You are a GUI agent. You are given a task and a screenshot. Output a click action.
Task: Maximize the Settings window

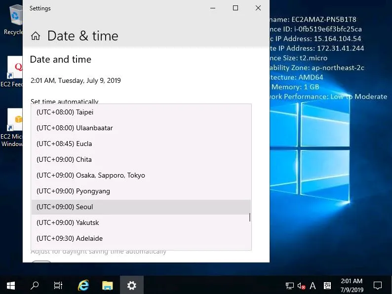(235, 8)
